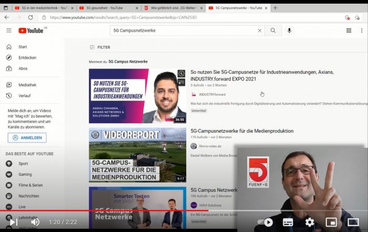
Task: Toggle the autoplay switch in player
Action: (x=265, y=222)
